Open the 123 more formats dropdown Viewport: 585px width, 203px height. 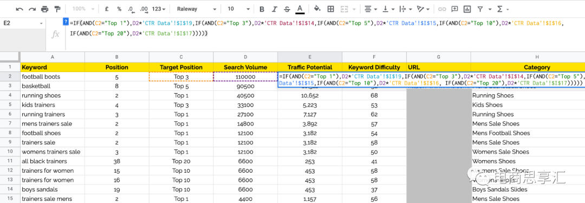pyautogui.click(x=159, y=9)
